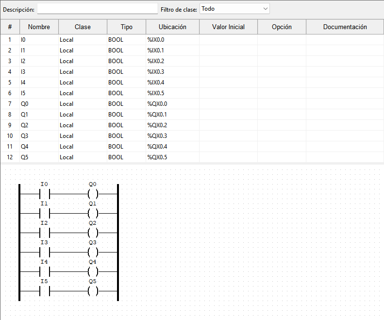
Task: Click the Valor Inicial column header
Action: [x=228, y=27]
